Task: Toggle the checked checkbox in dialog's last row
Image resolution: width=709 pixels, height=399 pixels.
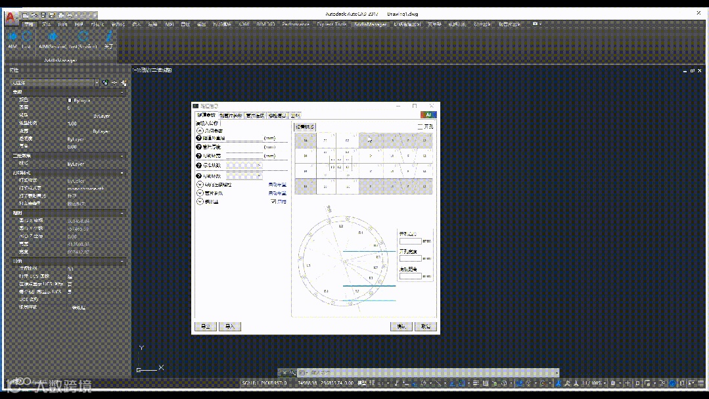Action: tap(273, 201)
